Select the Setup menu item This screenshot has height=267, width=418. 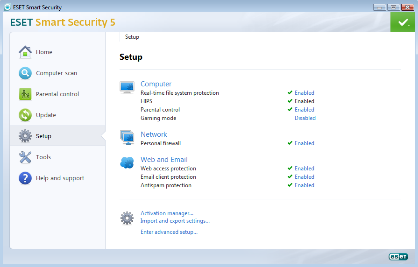point(43,136)
